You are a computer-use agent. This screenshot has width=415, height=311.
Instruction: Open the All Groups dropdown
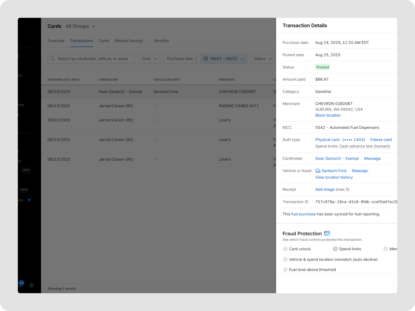coord(81,26)
